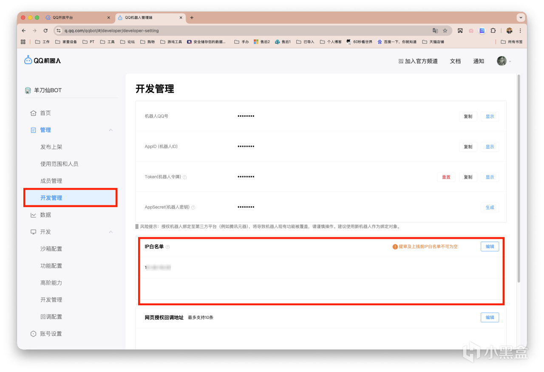
Task: Select the 数据 chart item in sidebar
Action: coord(41,215)
